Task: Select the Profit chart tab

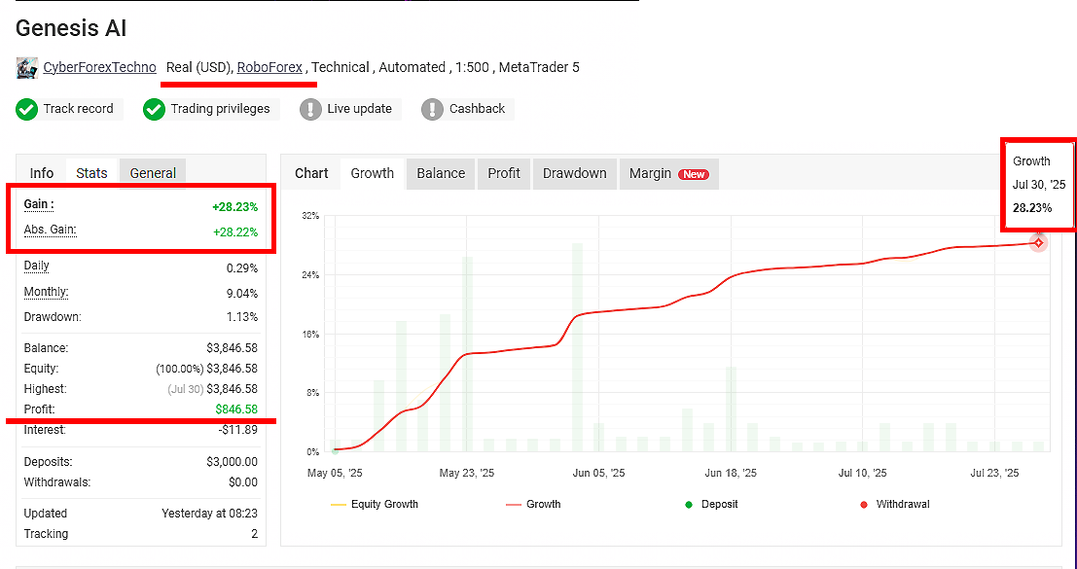Action: click(504, 174)
